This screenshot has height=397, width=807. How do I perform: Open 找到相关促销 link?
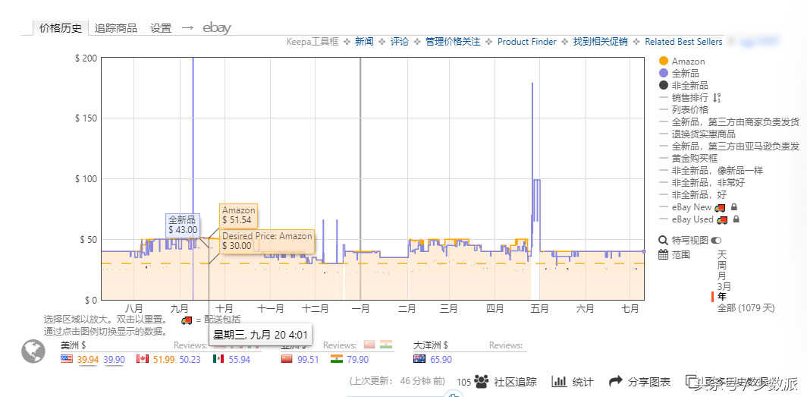pos(601,42)
